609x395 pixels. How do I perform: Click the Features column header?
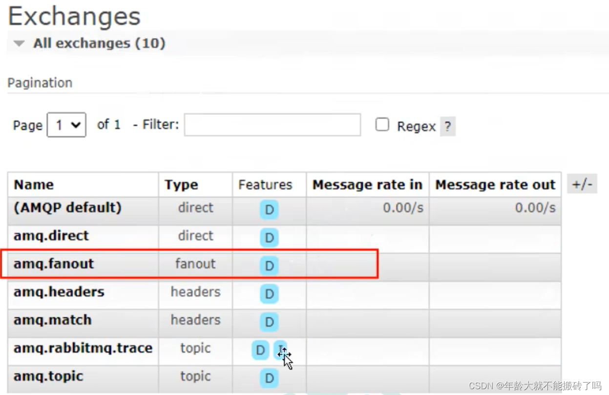[x=265, y=185]
